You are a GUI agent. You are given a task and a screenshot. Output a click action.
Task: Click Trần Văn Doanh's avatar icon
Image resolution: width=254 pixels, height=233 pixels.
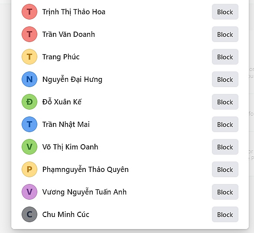click(x=29, y=34)
